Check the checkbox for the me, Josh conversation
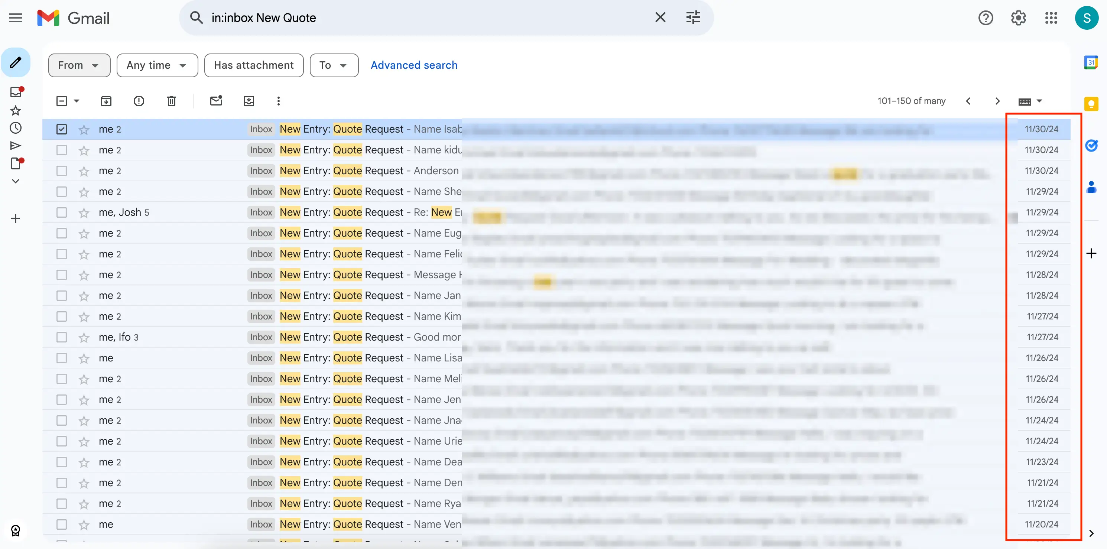This screenshot has height=549, width=1107. coord(61,212)
